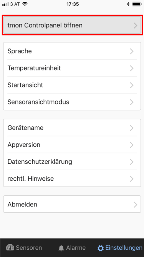Expand the Temperatureinheit chevron
This screenshot has height=257, width=144.
pos(132,68)
